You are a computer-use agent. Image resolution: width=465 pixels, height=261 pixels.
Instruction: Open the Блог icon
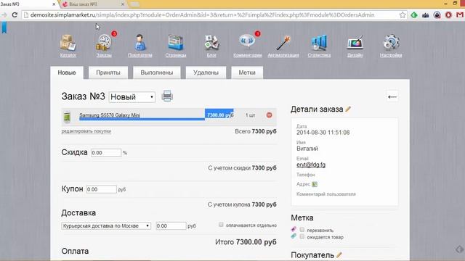point(211,43)
